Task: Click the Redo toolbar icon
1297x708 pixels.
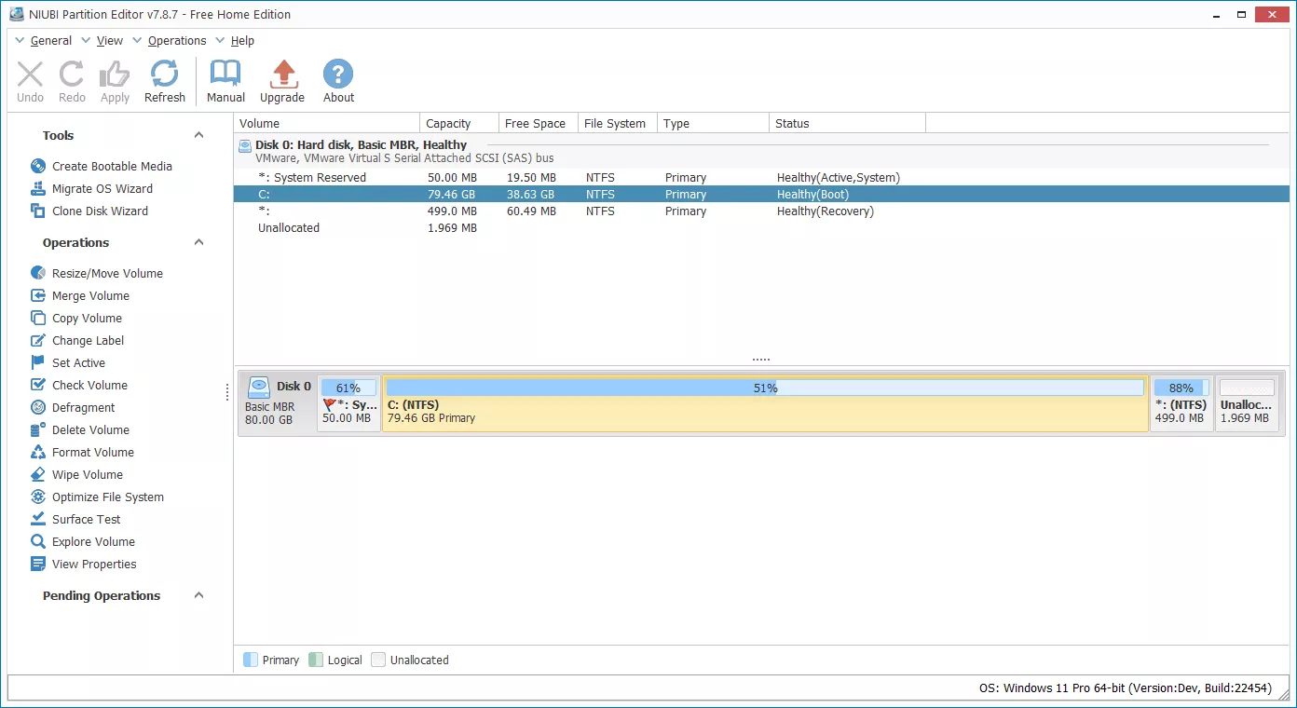Action: tap(72, 75)
